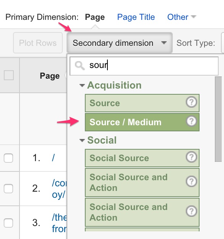The height and width of the screenshot is (239, 224).
Task: Click the dimension list scrollbar
Action: pyautogui.click(x=218, y=119)
